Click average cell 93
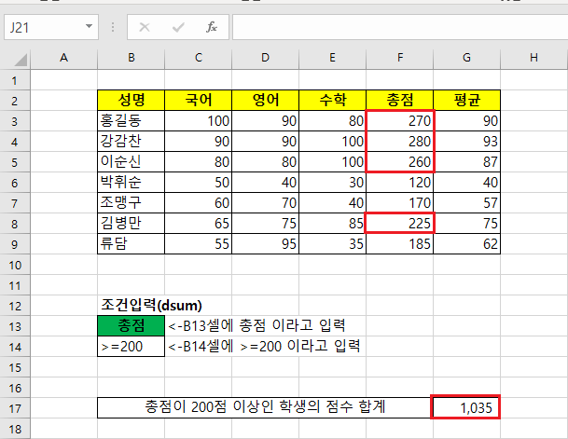 (x=466, y=141)
